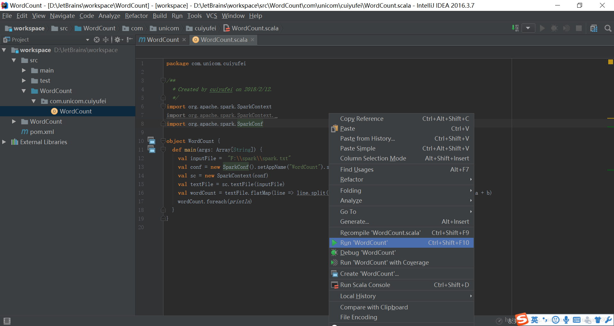Open the Refactor menu in menu bar

click(136, 16)
